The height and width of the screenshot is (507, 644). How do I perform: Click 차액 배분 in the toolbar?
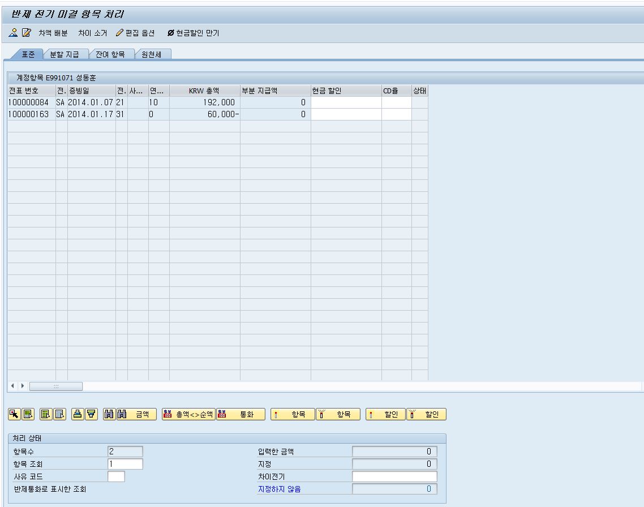click(x=53, y=33)
